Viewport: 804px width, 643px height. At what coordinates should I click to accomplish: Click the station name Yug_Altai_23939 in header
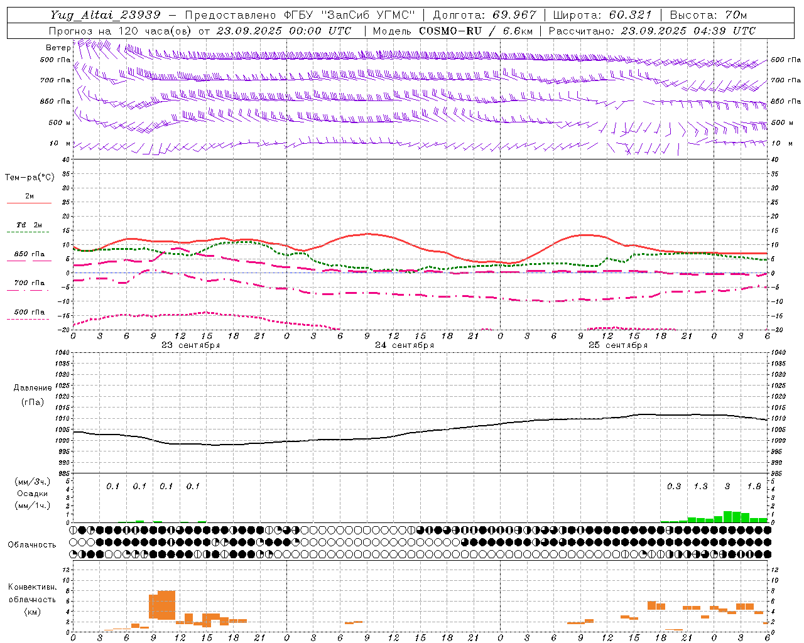click(x=106, y=15)
